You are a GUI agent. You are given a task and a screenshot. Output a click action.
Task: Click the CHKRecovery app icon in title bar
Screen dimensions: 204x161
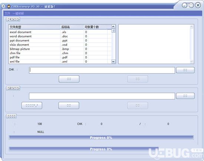9,6
